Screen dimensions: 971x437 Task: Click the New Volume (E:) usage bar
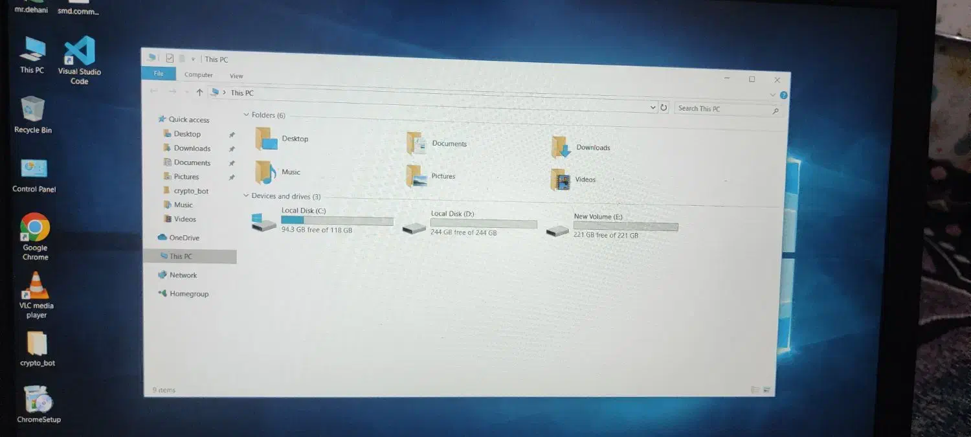coord(625,227)
